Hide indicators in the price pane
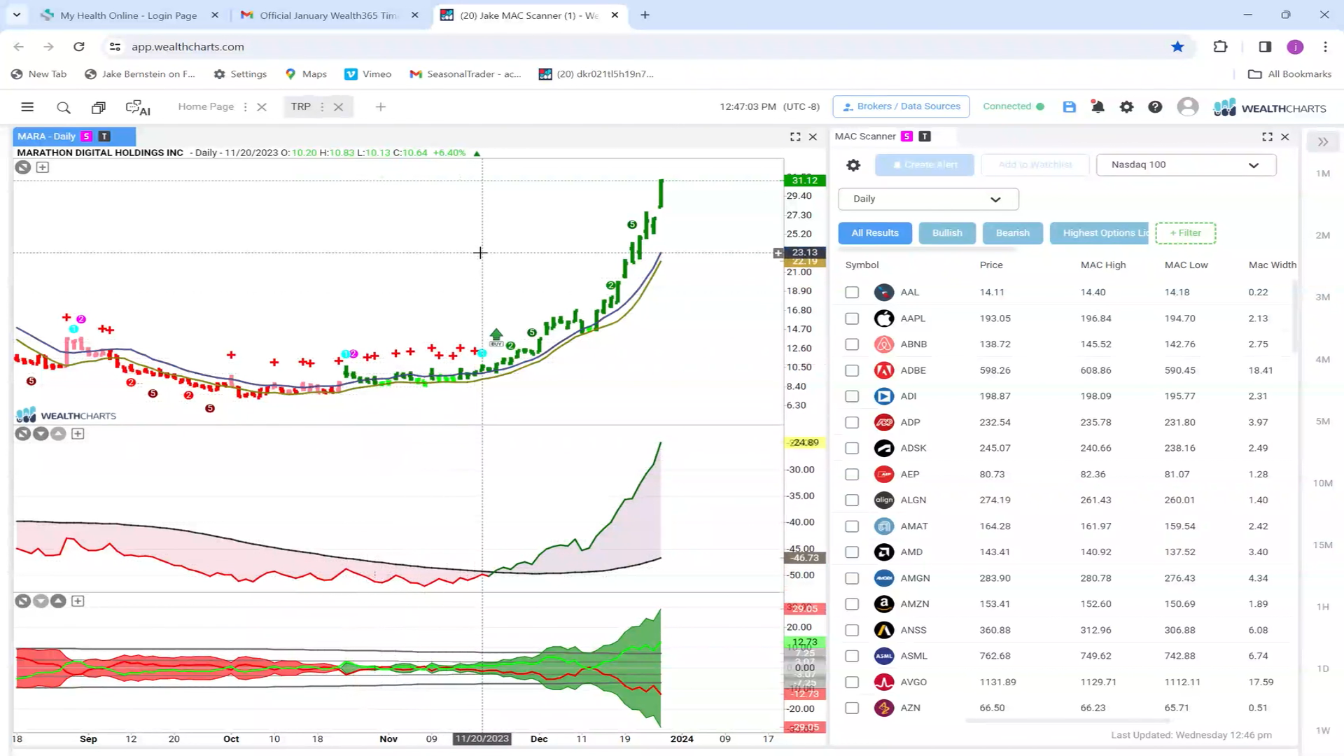Image resolution: width=1344 pixels, height=756 pixels. [x=23, y=167]
